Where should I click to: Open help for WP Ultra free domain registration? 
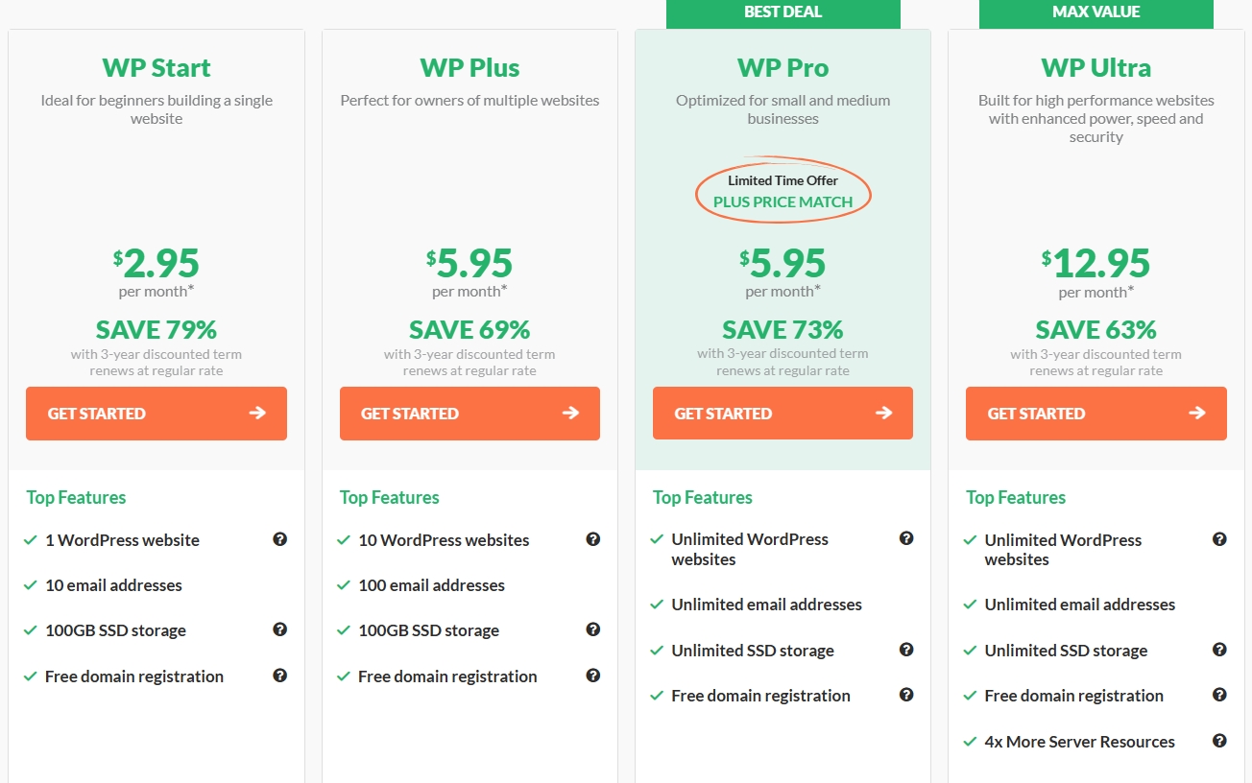tap(1219, 695)
